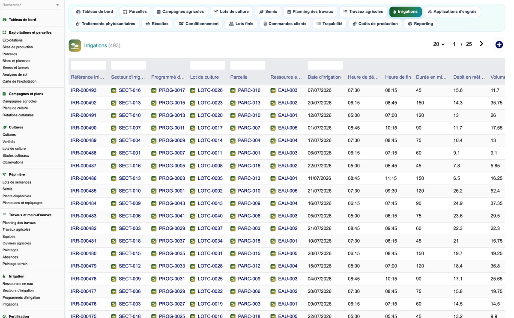
Task: Click date cell 20/07/2026 in IRR-000492 row
Action: tap(320, 103)
